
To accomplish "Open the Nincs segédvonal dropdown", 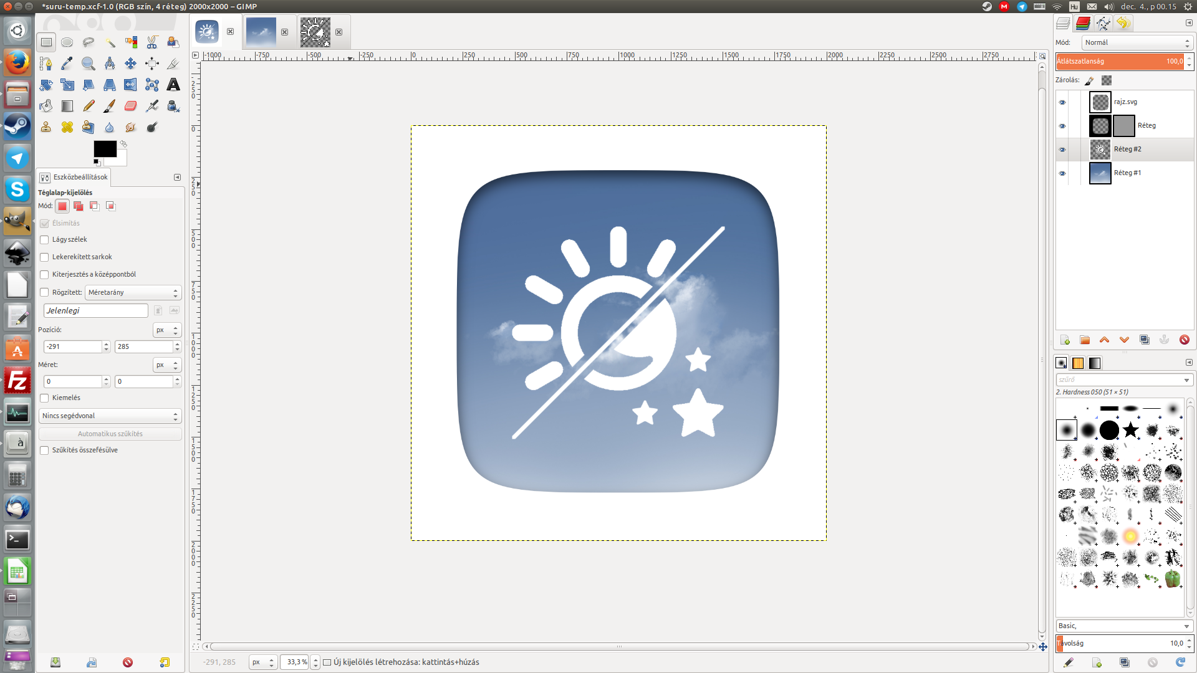I will [110, 416].
